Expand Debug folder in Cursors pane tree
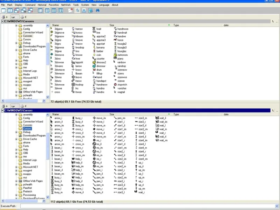 coord(16,132)
